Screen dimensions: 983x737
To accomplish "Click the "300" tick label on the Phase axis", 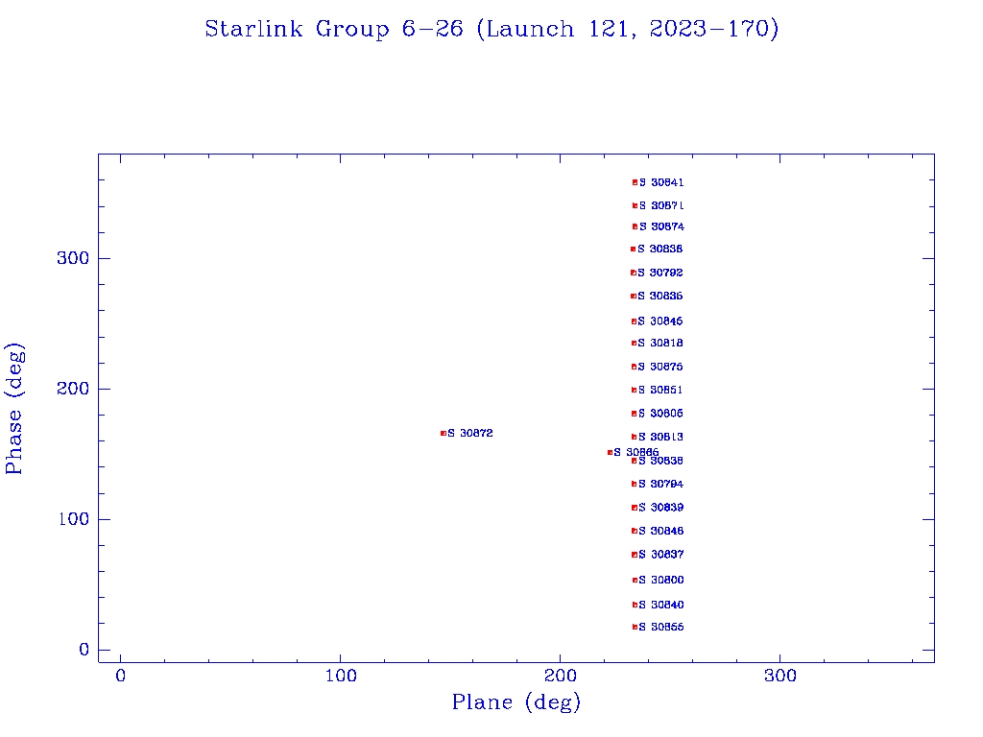I will (x=73, y=258).
